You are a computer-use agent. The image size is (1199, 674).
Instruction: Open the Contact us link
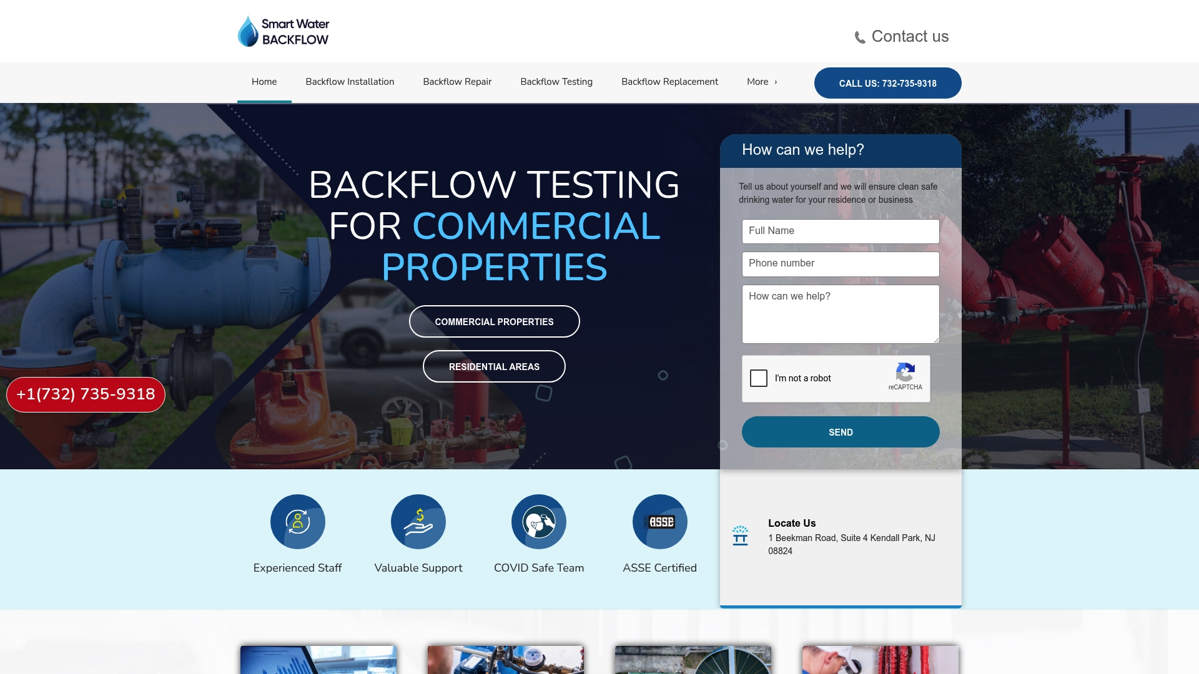coord(910,36)
